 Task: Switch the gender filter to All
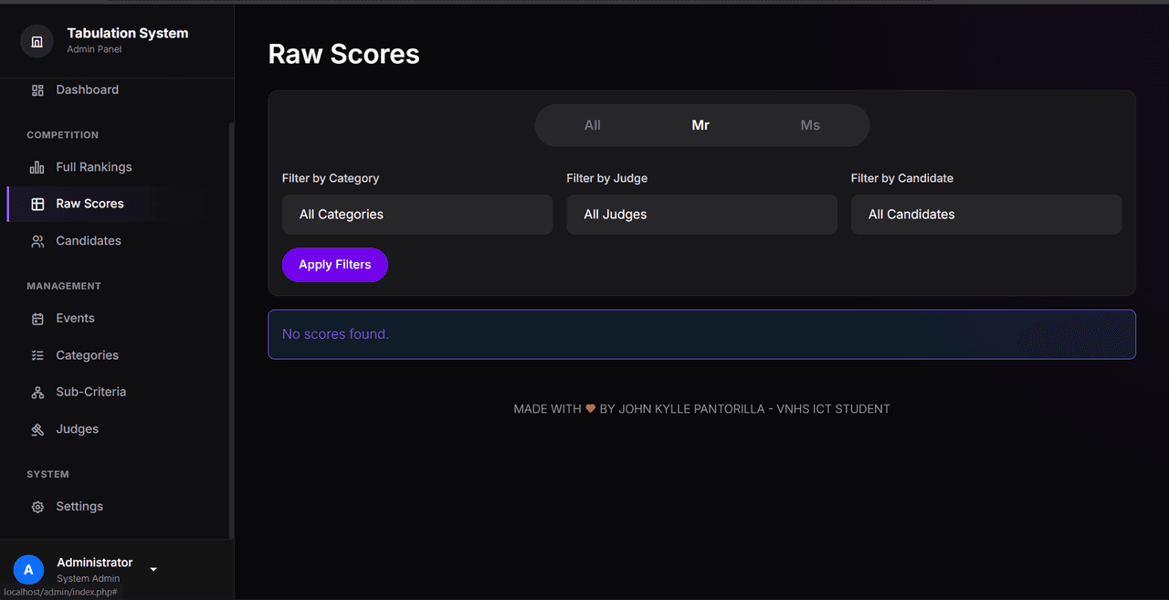(x=593, y=125)
